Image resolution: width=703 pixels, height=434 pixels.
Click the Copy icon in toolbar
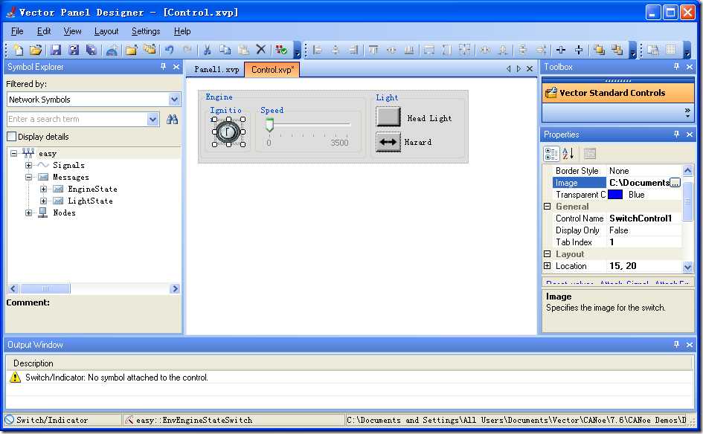[225, 50]
